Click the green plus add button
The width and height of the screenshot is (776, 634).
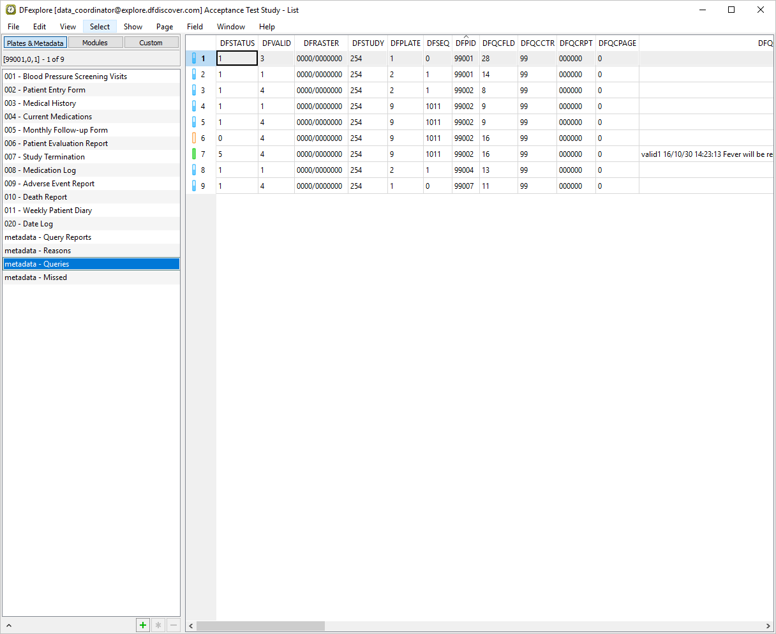tap(143, 625)
